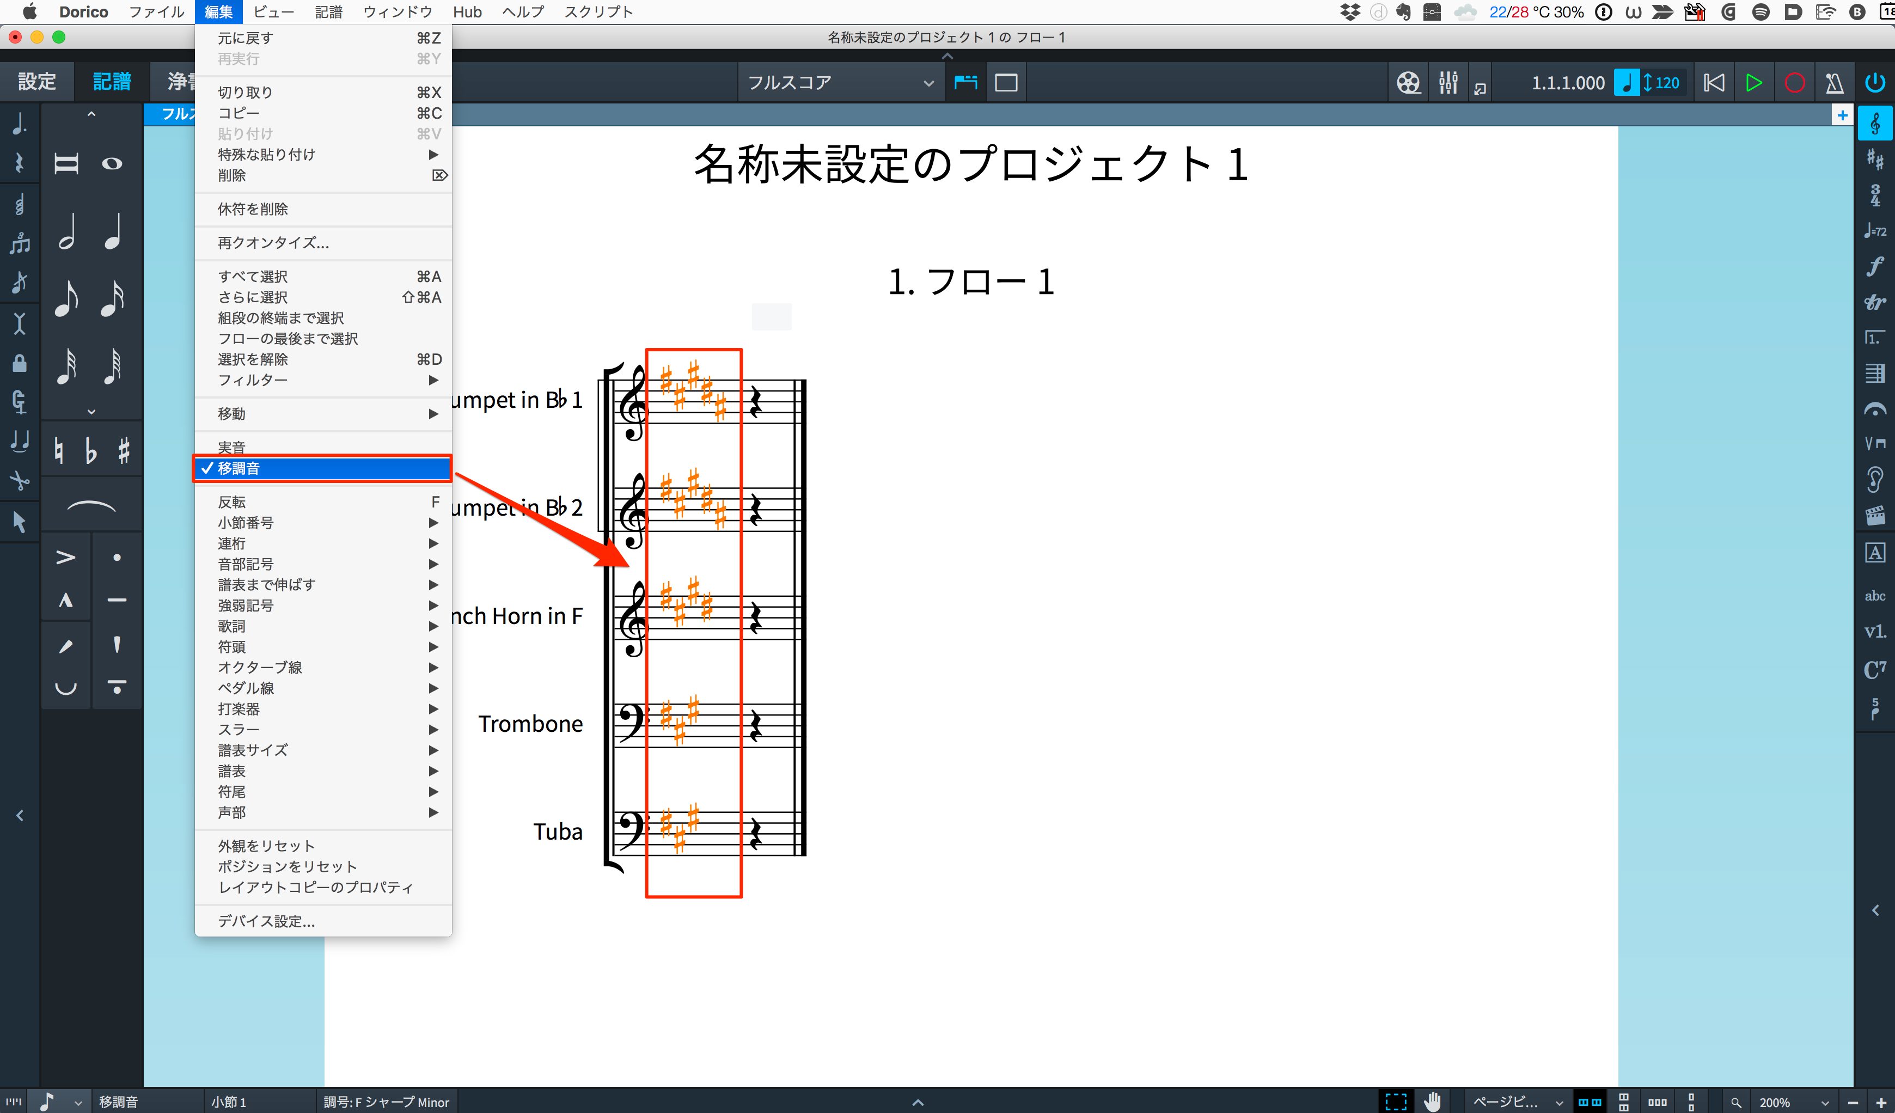The image size is (1895, 1113).
Task: Toggle rests input mode
Action: tap(20, 163)
